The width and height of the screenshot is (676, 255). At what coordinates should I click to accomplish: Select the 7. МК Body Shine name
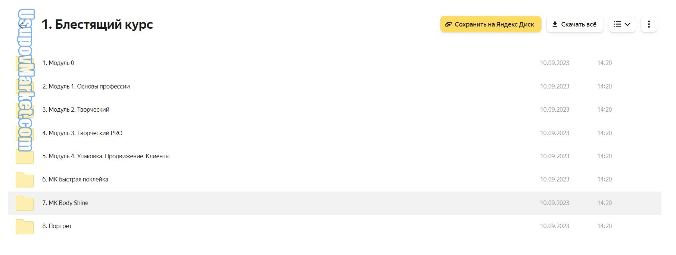click(65, 203)
